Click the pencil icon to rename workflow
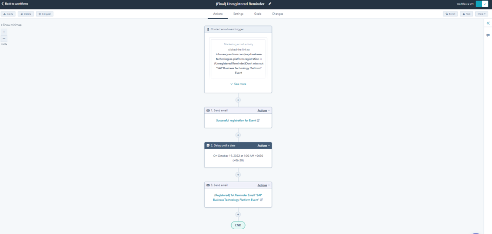Viewport: 492px width, 234px height. 270,4
